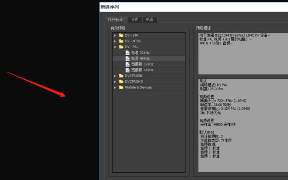Collapse the DV - PAL folder arrow

click(115, 47)
